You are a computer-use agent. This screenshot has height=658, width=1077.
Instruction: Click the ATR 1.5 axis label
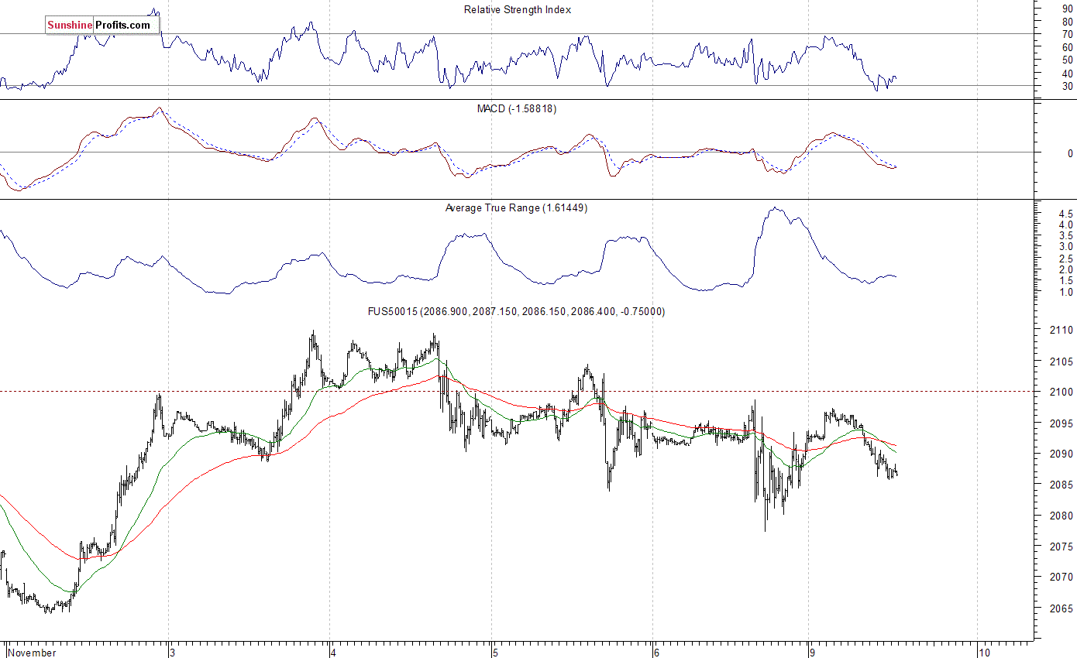(1065, 281)
